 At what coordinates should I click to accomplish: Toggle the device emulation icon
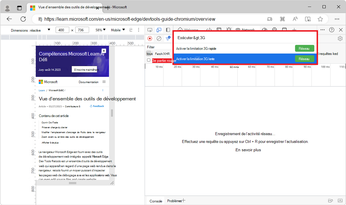click(x=159, y=30)
